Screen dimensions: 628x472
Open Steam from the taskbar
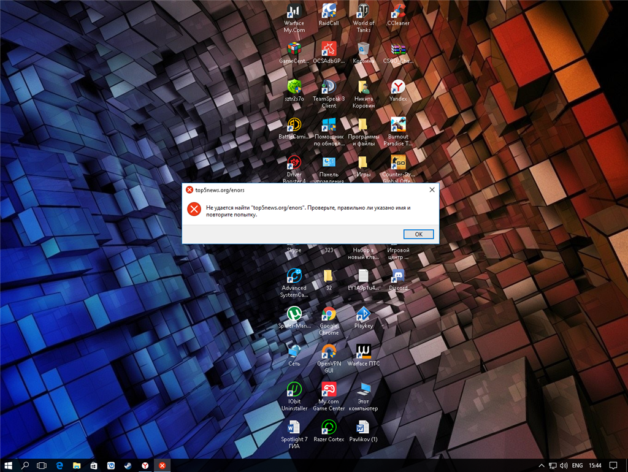coord(128,465)
